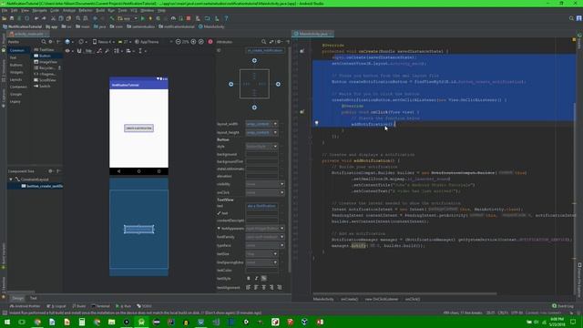Open the style dropdown in Attributes
The width and height of the screenshot is (583, 328).
tap(275, 147)
